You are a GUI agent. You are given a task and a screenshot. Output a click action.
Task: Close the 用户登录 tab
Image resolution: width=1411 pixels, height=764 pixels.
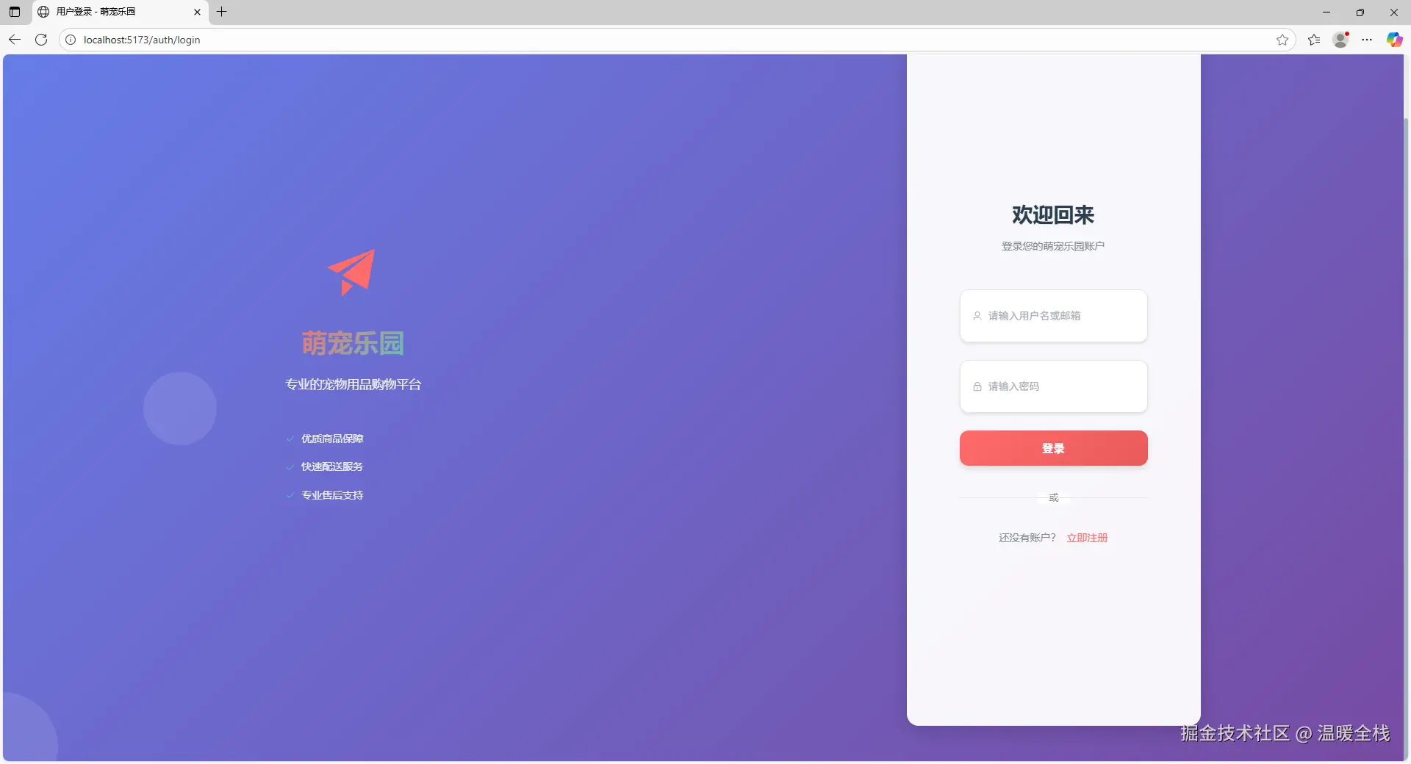[x=197, y=12]
